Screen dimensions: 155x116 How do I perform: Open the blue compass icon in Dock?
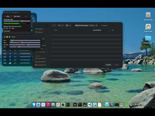[38, 105]
